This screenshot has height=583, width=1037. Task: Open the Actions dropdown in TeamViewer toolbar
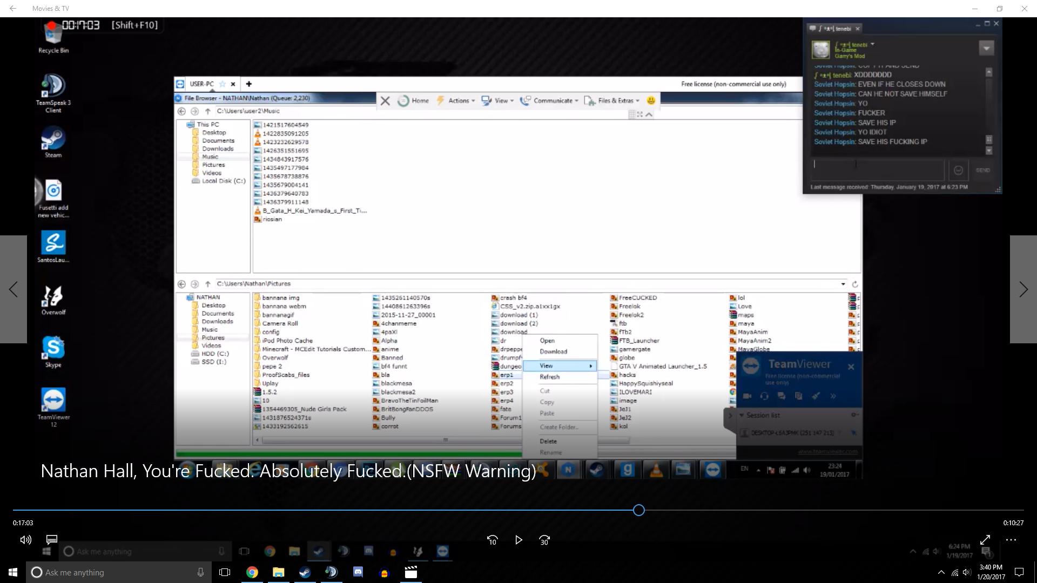456,101
